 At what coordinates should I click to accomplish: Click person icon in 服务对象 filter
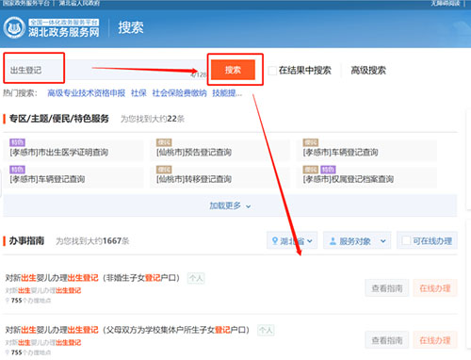[333, 241]
